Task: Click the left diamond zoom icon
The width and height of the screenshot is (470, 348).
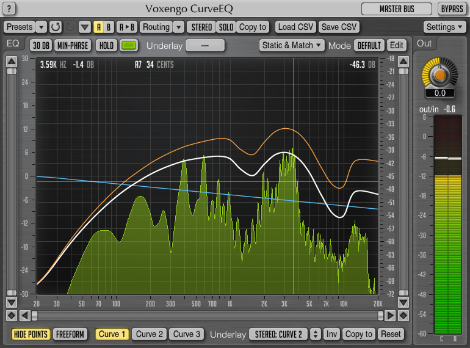Action: pyautogui.click(x=12, y=316)
